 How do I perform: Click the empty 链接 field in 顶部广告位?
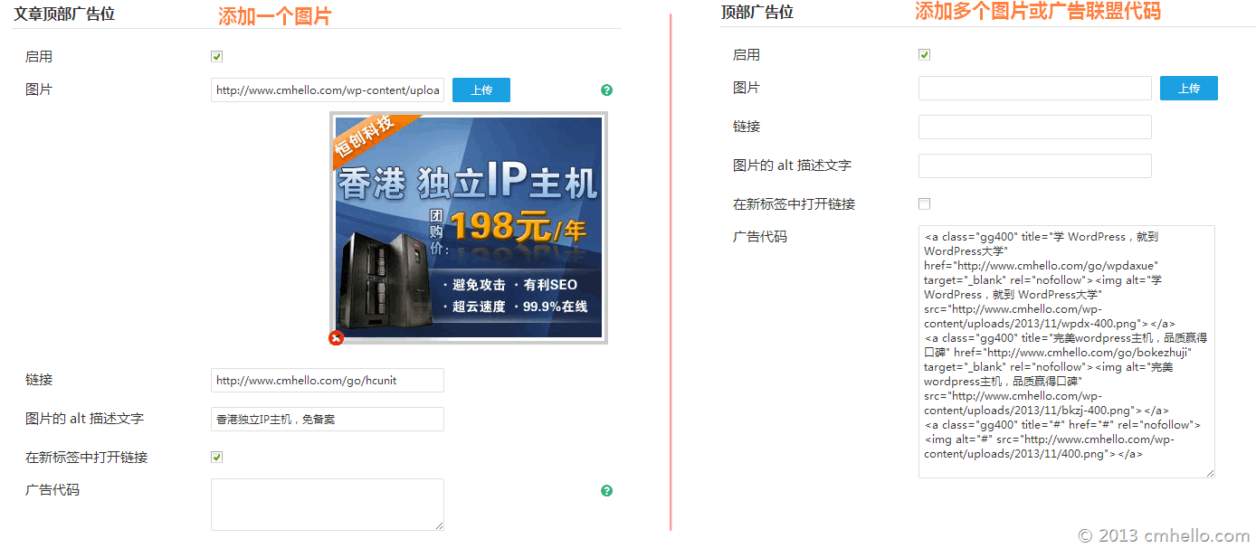click(x=1035, y=128)
